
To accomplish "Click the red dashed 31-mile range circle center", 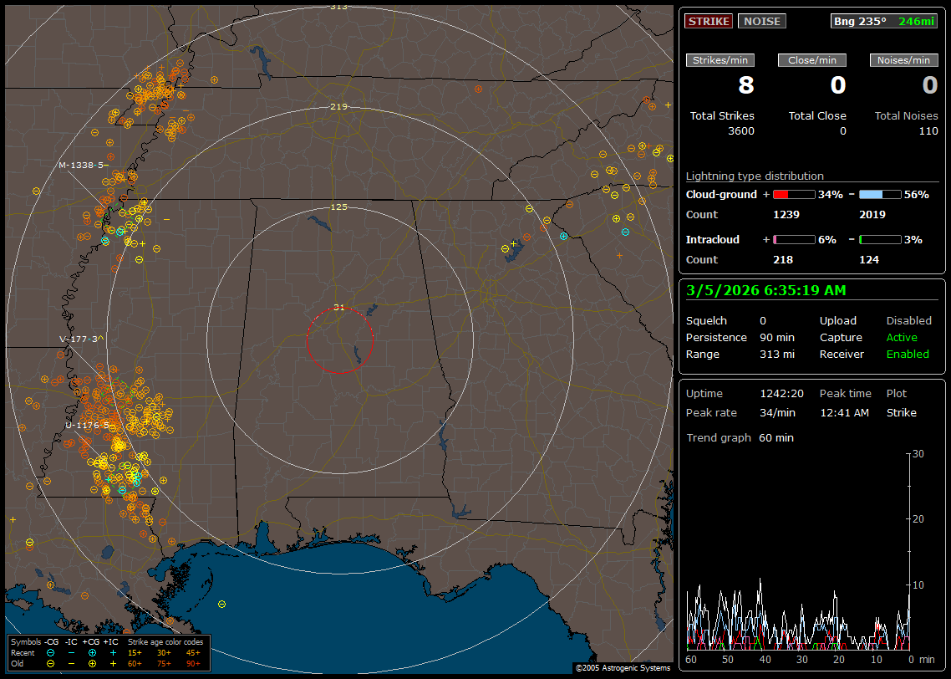I will pos(339,340).
